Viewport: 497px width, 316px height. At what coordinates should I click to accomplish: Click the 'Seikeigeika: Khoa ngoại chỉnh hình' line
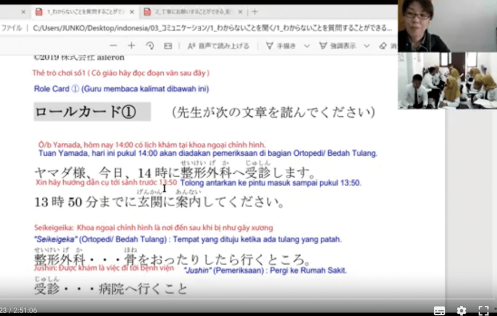coord(154,227)
